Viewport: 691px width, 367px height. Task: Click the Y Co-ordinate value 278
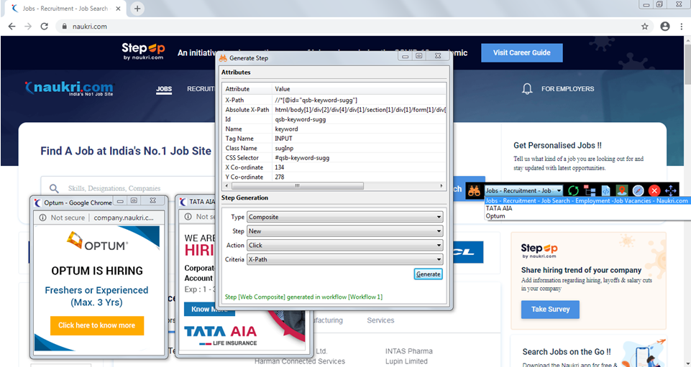(x=359, y=177)
